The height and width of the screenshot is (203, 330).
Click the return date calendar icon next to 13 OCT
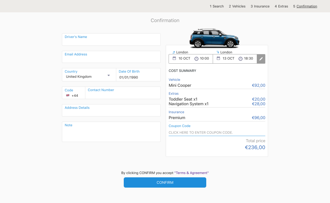pos(218,59)
